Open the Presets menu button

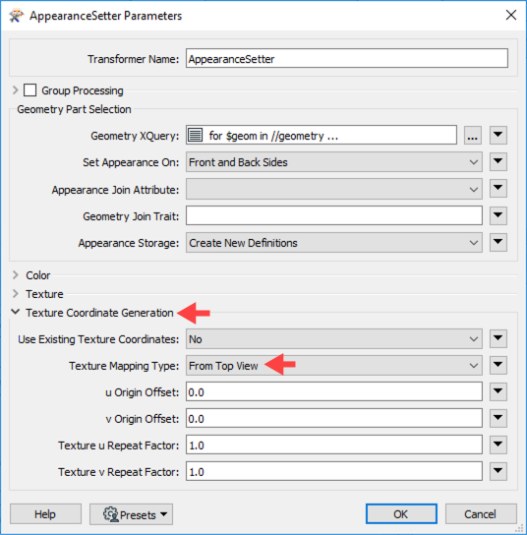point(132,514)
